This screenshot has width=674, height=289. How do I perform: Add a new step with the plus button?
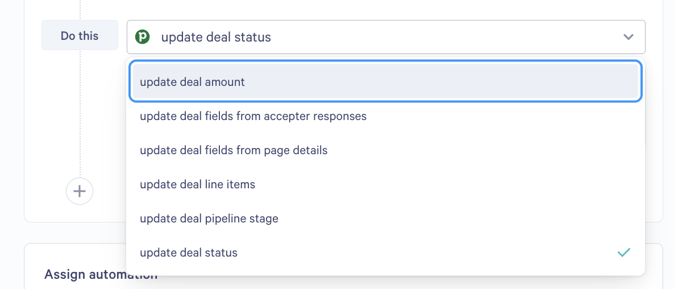pos(80,191)
